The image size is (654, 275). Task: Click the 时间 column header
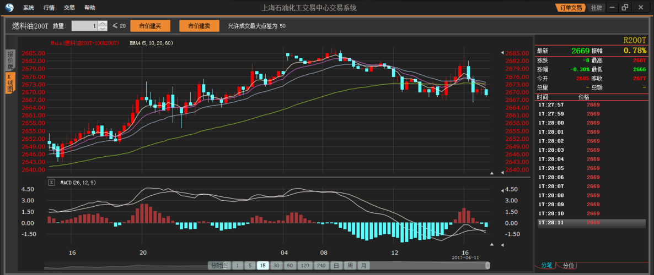point(542,96)
